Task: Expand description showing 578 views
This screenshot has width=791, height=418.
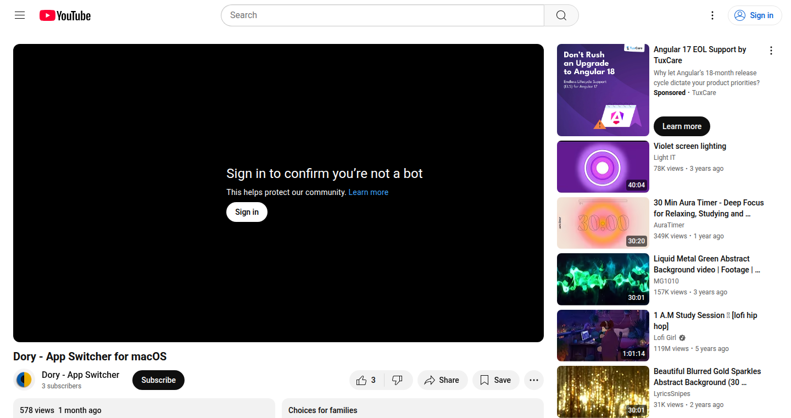Action: click(144, 408)
